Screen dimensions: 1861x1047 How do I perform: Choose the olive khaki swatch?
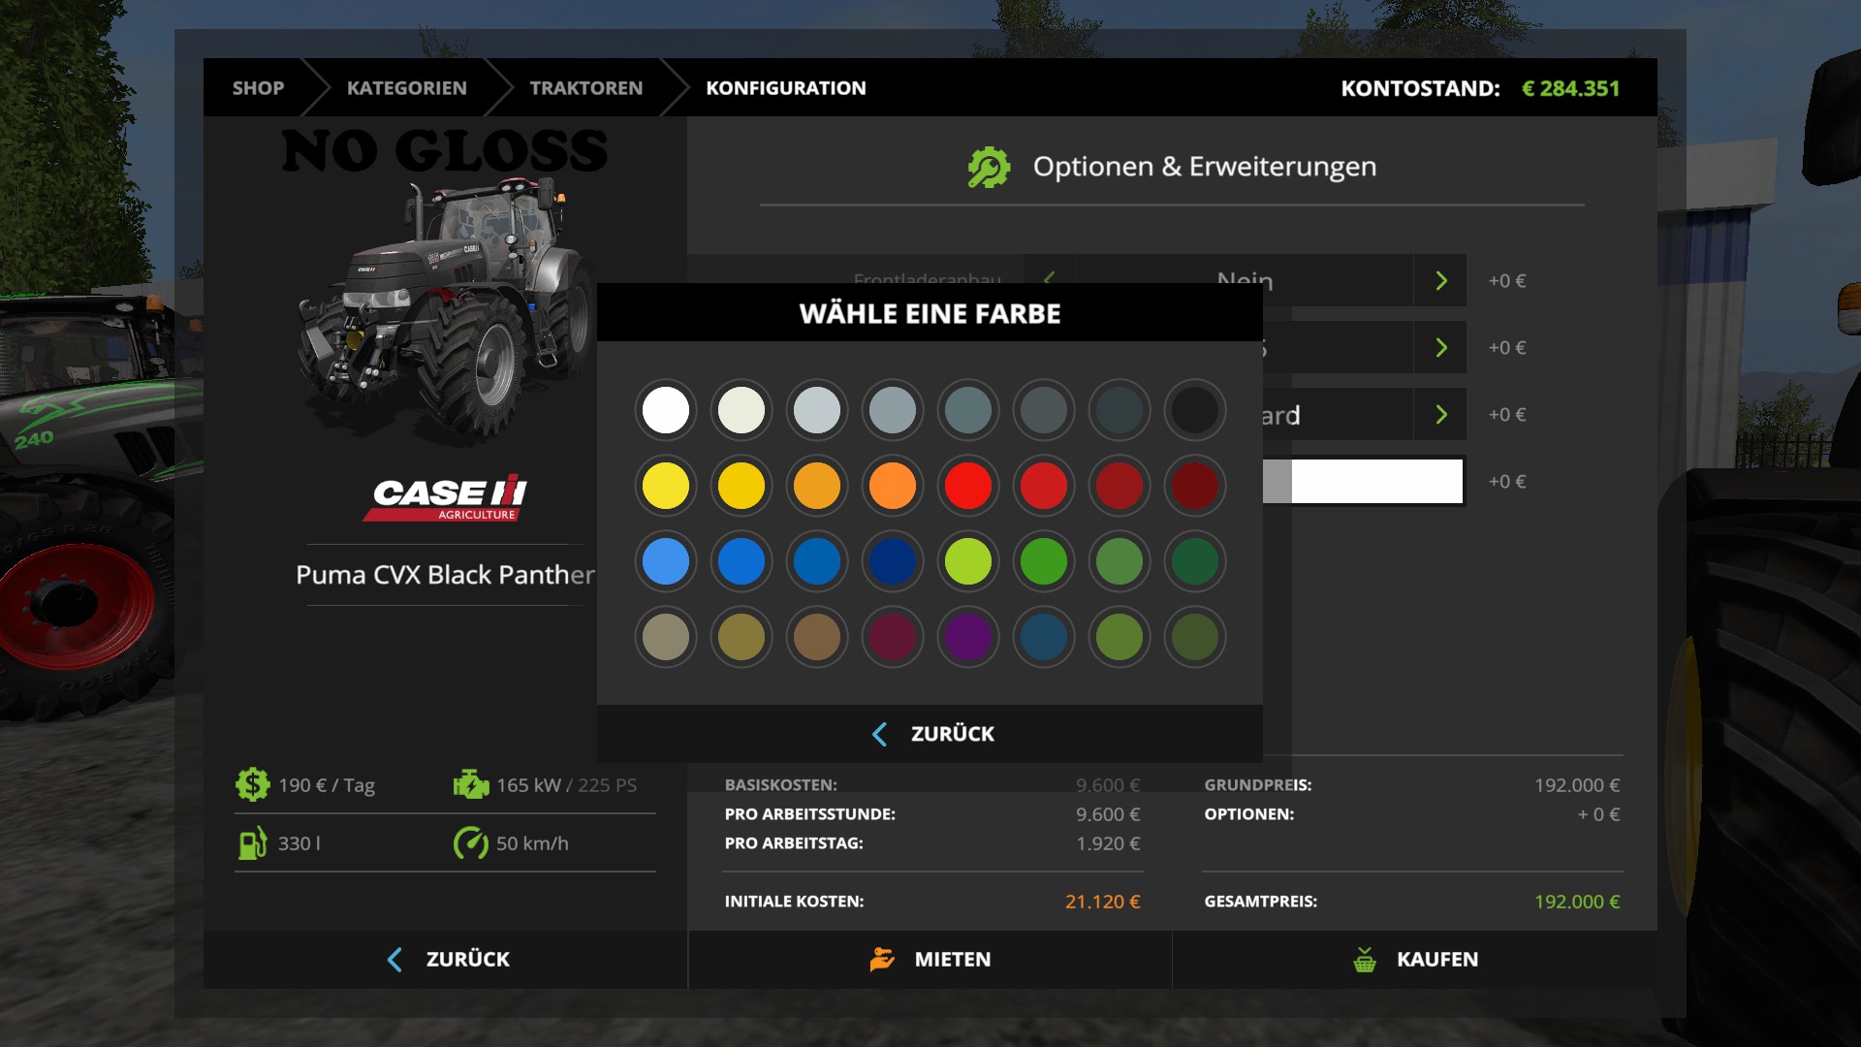pos(741,637)
